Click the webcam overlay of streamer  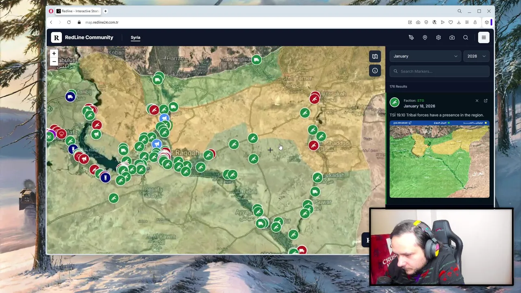pyautogui.click(x=441, y=247)
